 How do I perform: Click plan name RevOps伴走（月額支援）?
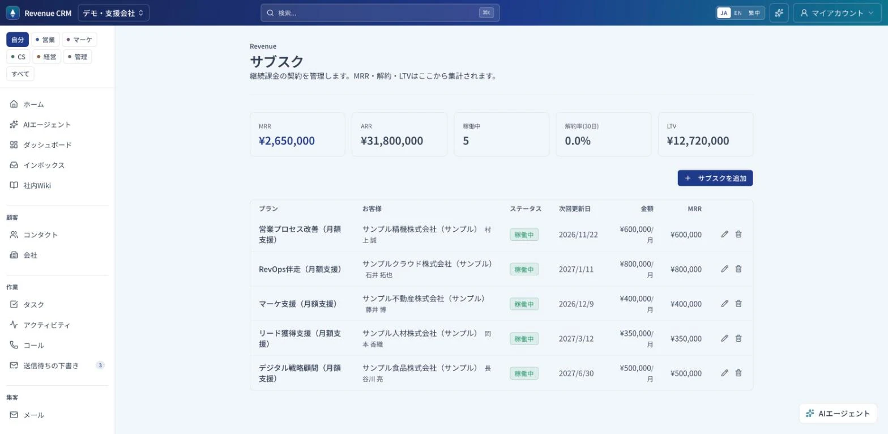tap(301, 269)
